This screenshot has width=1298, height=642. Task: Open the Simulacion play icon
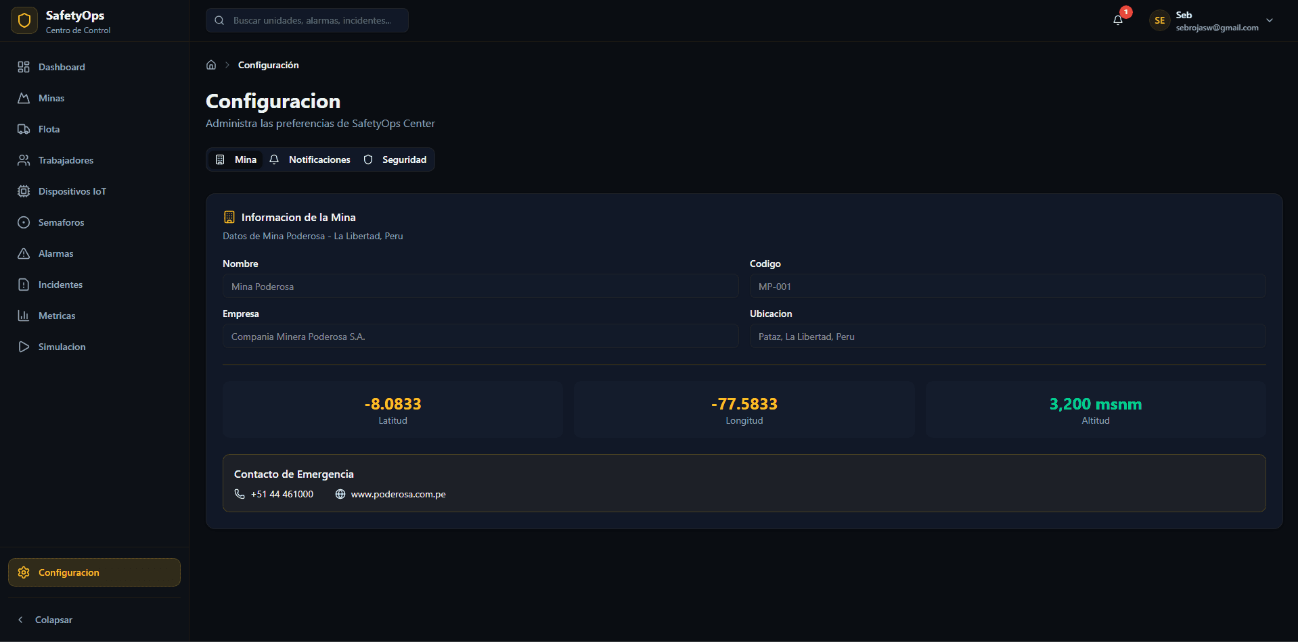coord(24,347)
